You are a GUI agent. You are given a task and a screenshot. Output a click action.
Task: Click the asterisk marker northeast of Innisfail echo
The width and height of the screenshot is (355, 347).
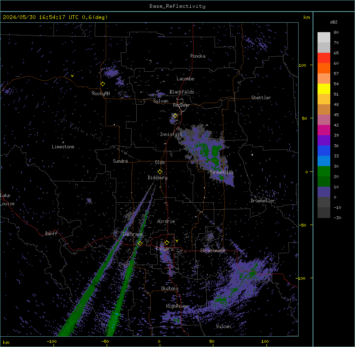click(207, 125)
